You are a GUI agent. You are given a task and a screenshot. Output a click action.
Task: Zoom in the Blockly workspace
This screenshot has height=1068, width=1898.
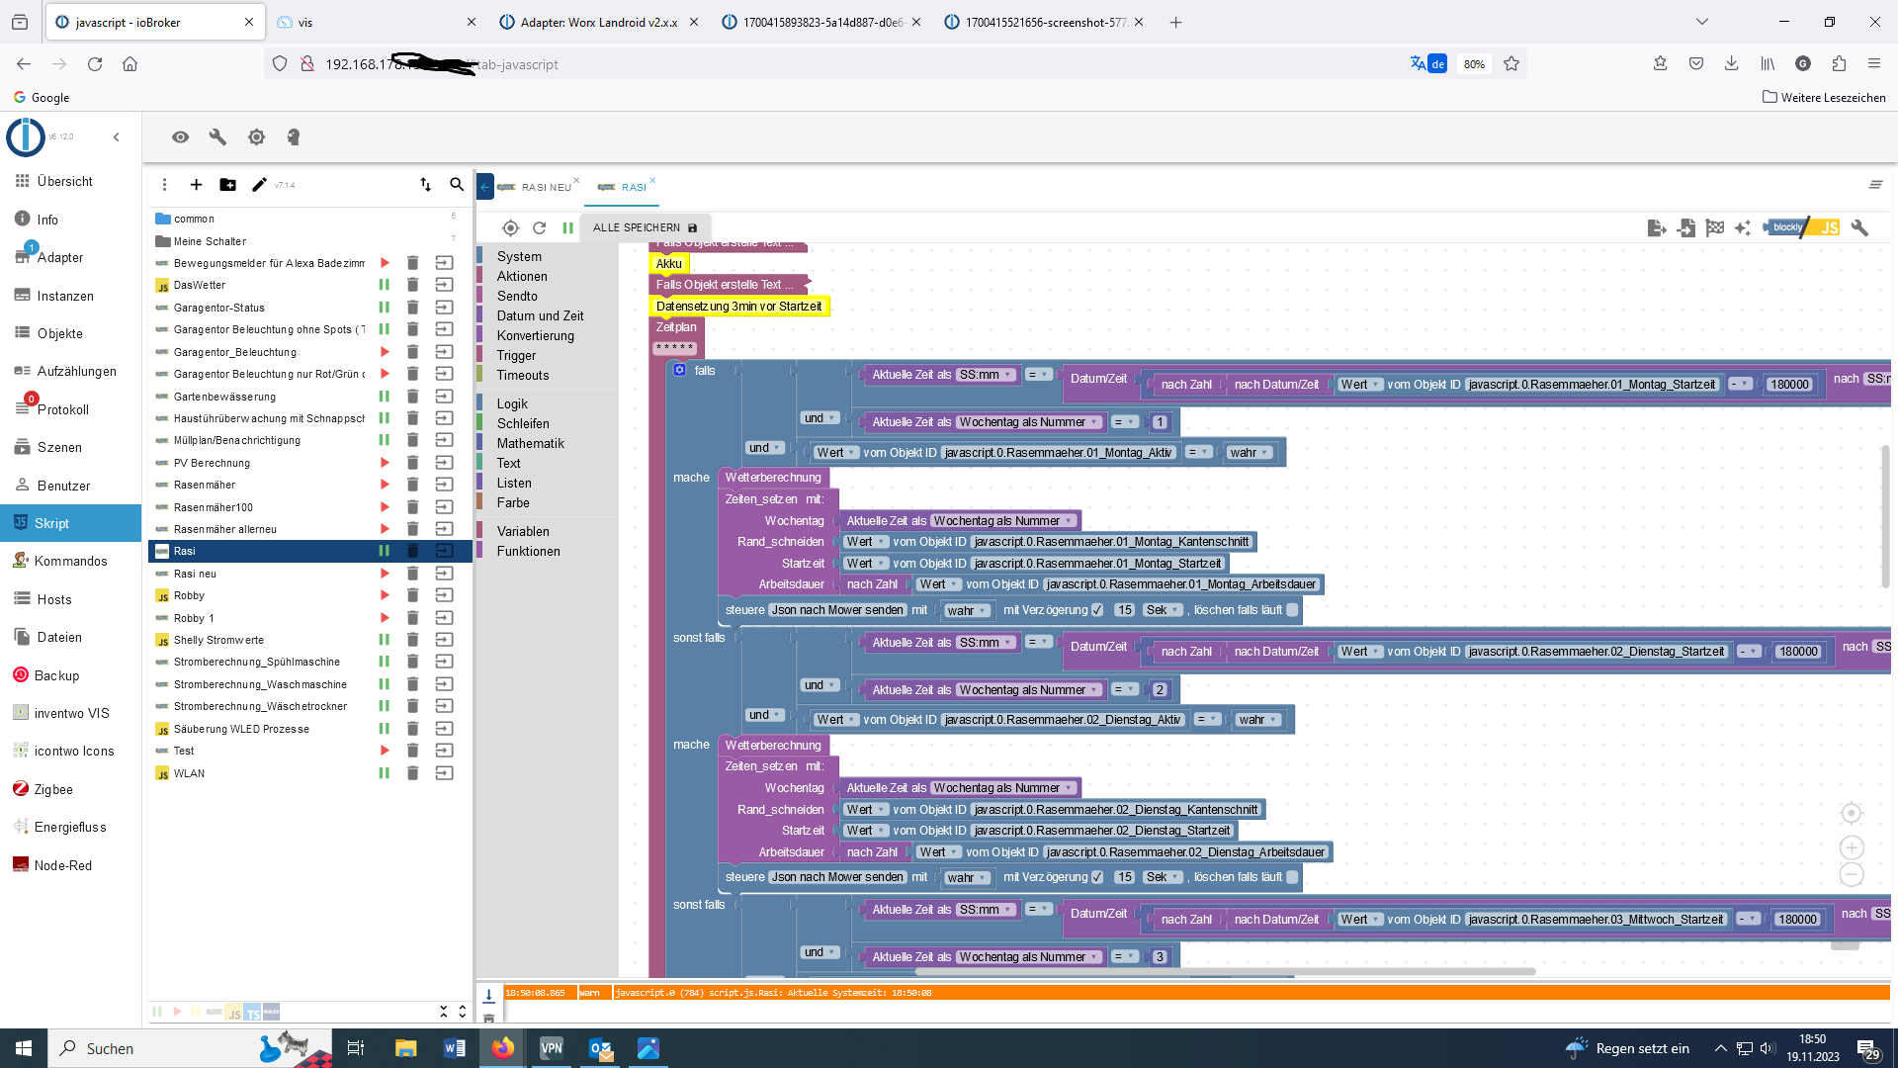[1852, 847]
